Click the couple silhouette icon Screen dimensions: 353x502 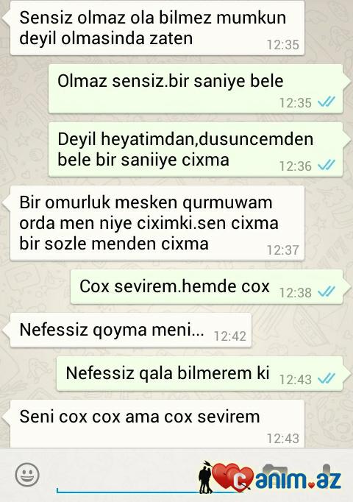(x=205, y=478)
